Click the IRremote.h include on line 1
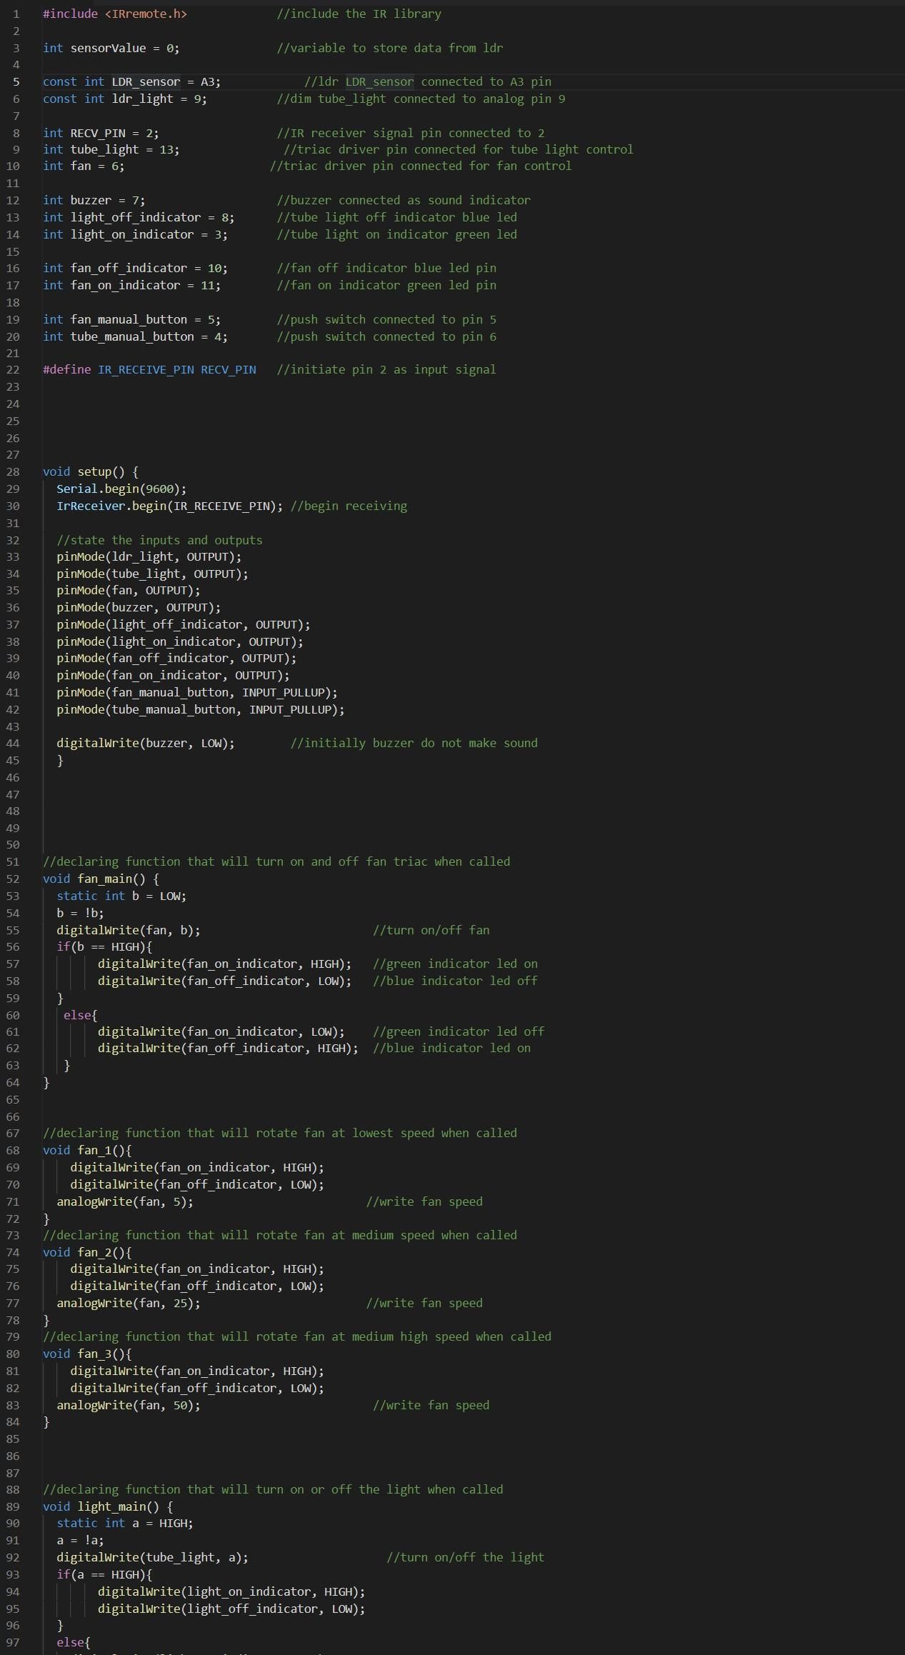This screenshot has height=1655, width=905. [146, 14]
